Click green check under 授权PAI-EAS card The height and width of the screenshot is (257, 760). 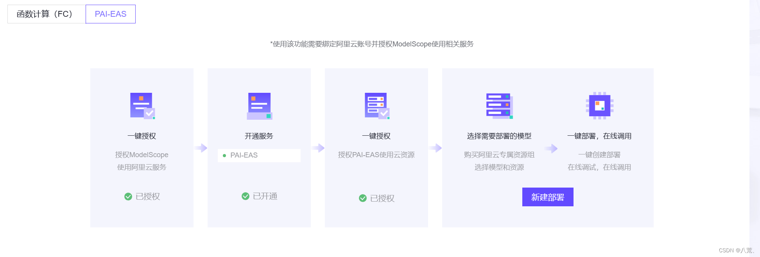[363, 198]
